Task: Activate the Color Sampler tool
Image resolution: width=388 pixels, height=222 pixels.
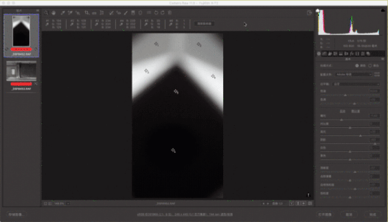Action: coord(70,13)
